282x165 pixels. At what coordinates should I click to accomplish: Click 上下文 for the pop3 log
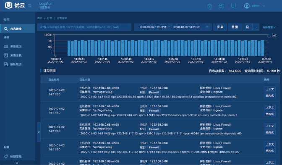(x=269, y=144)
